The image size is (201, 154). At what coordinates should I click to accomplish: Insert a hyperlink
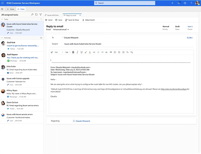pyautogui.click(x=127, y=52)
